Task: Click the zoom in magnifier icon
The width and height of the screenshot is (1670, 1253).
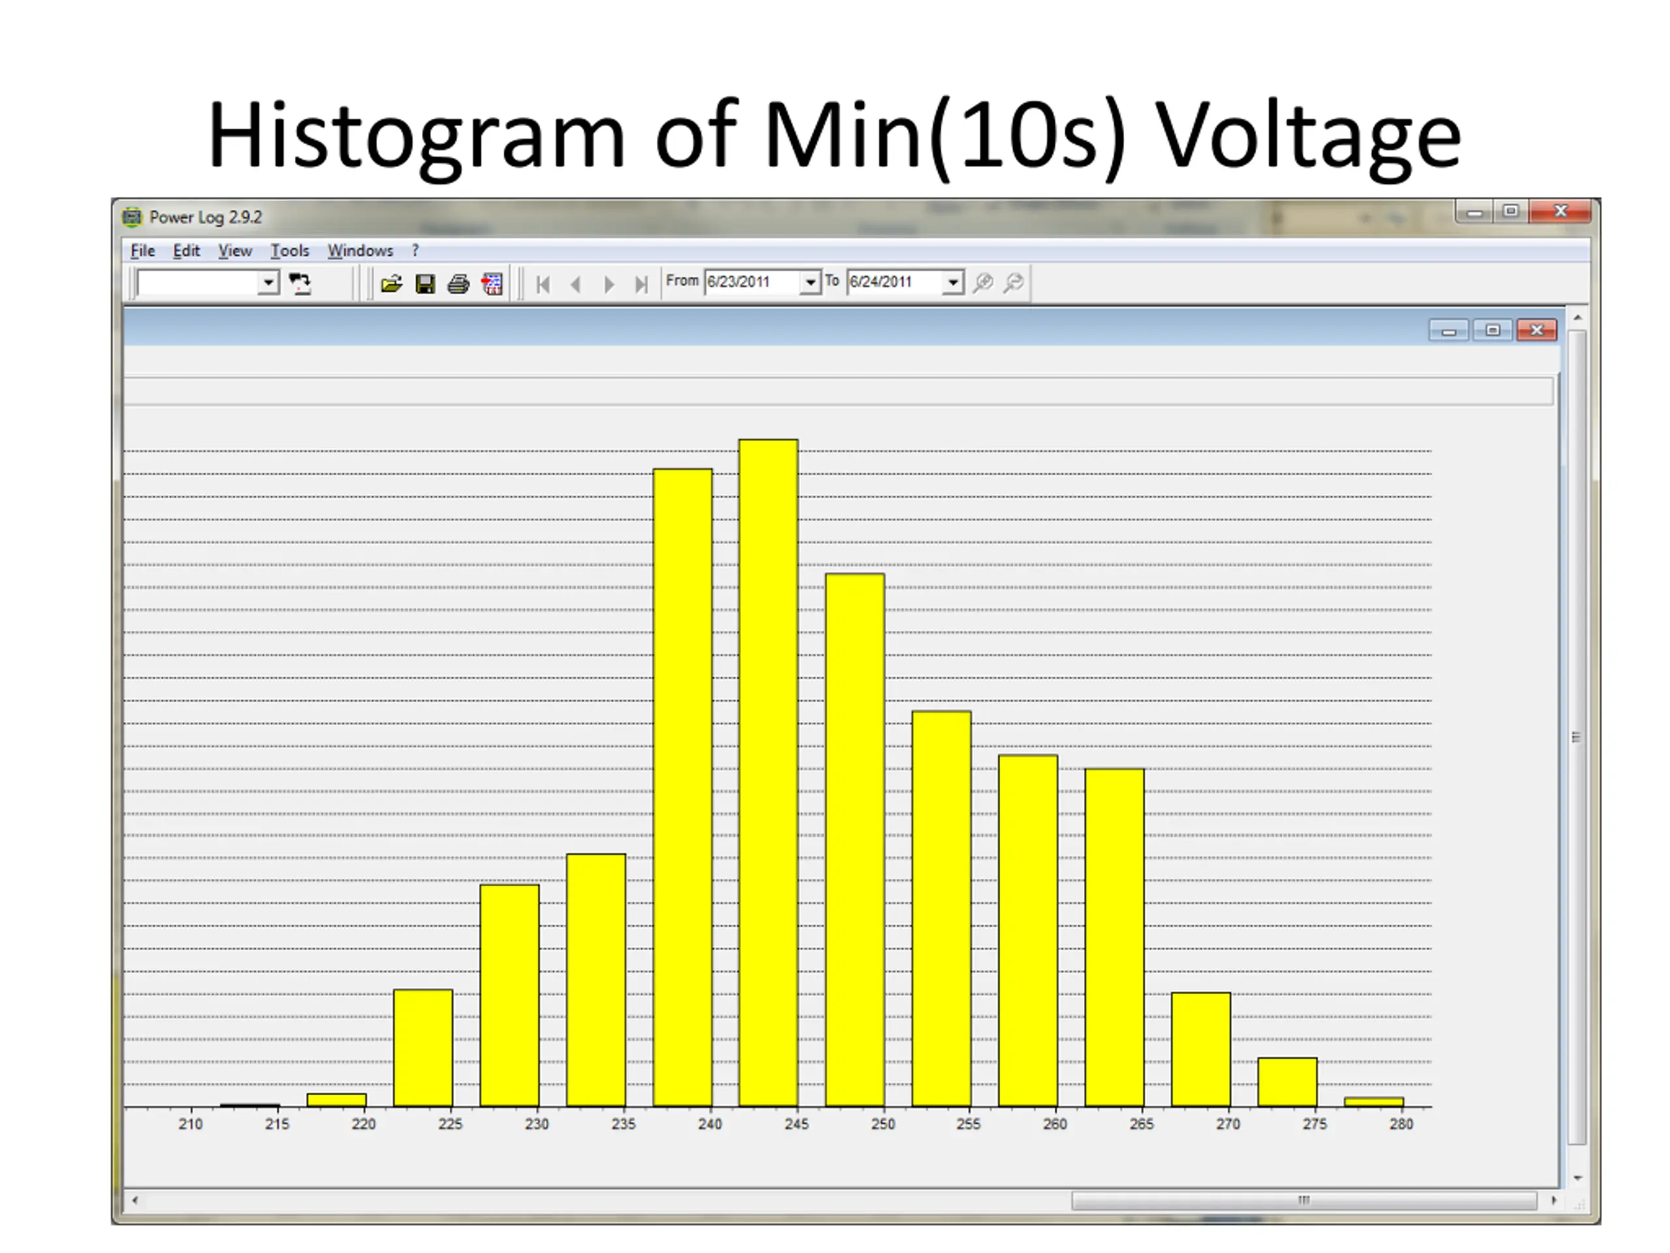Action: pyautogui.click(x=982, y=283)
